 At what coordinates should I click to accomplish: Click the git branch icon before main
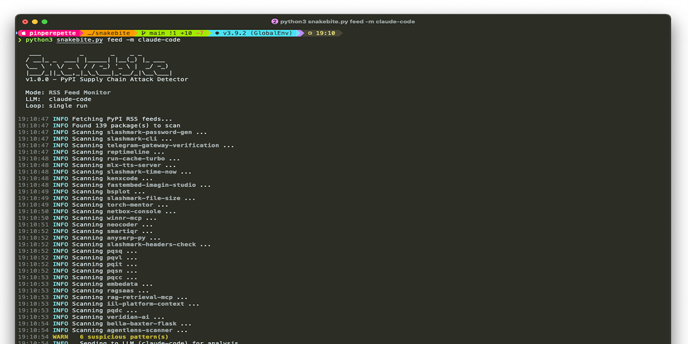point(144,33)
